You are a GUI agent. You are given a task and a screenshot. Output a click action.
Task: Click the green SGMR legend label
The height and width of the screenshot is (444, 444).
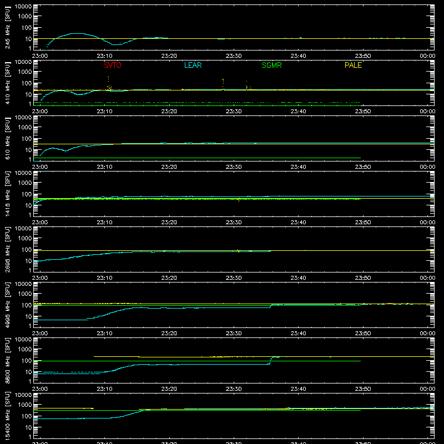[x=271, y=65]
